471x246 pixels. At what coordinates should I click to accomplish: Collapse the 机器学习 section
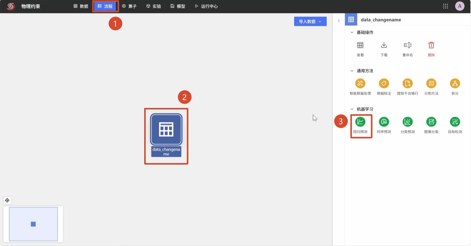[352, 109]
